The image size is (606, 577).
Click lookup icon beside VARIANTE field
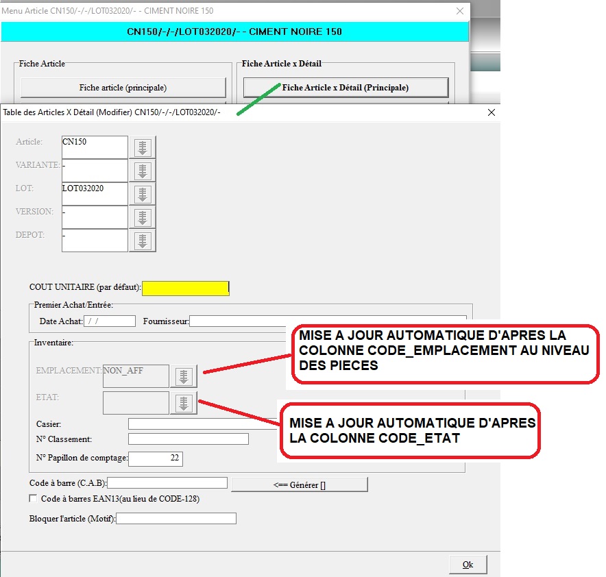pos(143,171)
